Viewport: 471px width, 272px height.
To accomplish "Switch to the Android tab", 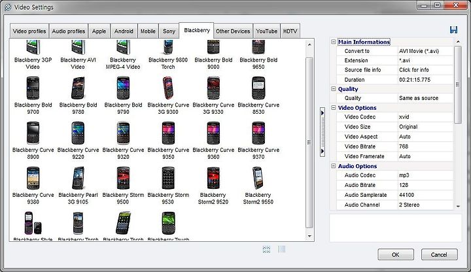I will (x=124, y=31).
